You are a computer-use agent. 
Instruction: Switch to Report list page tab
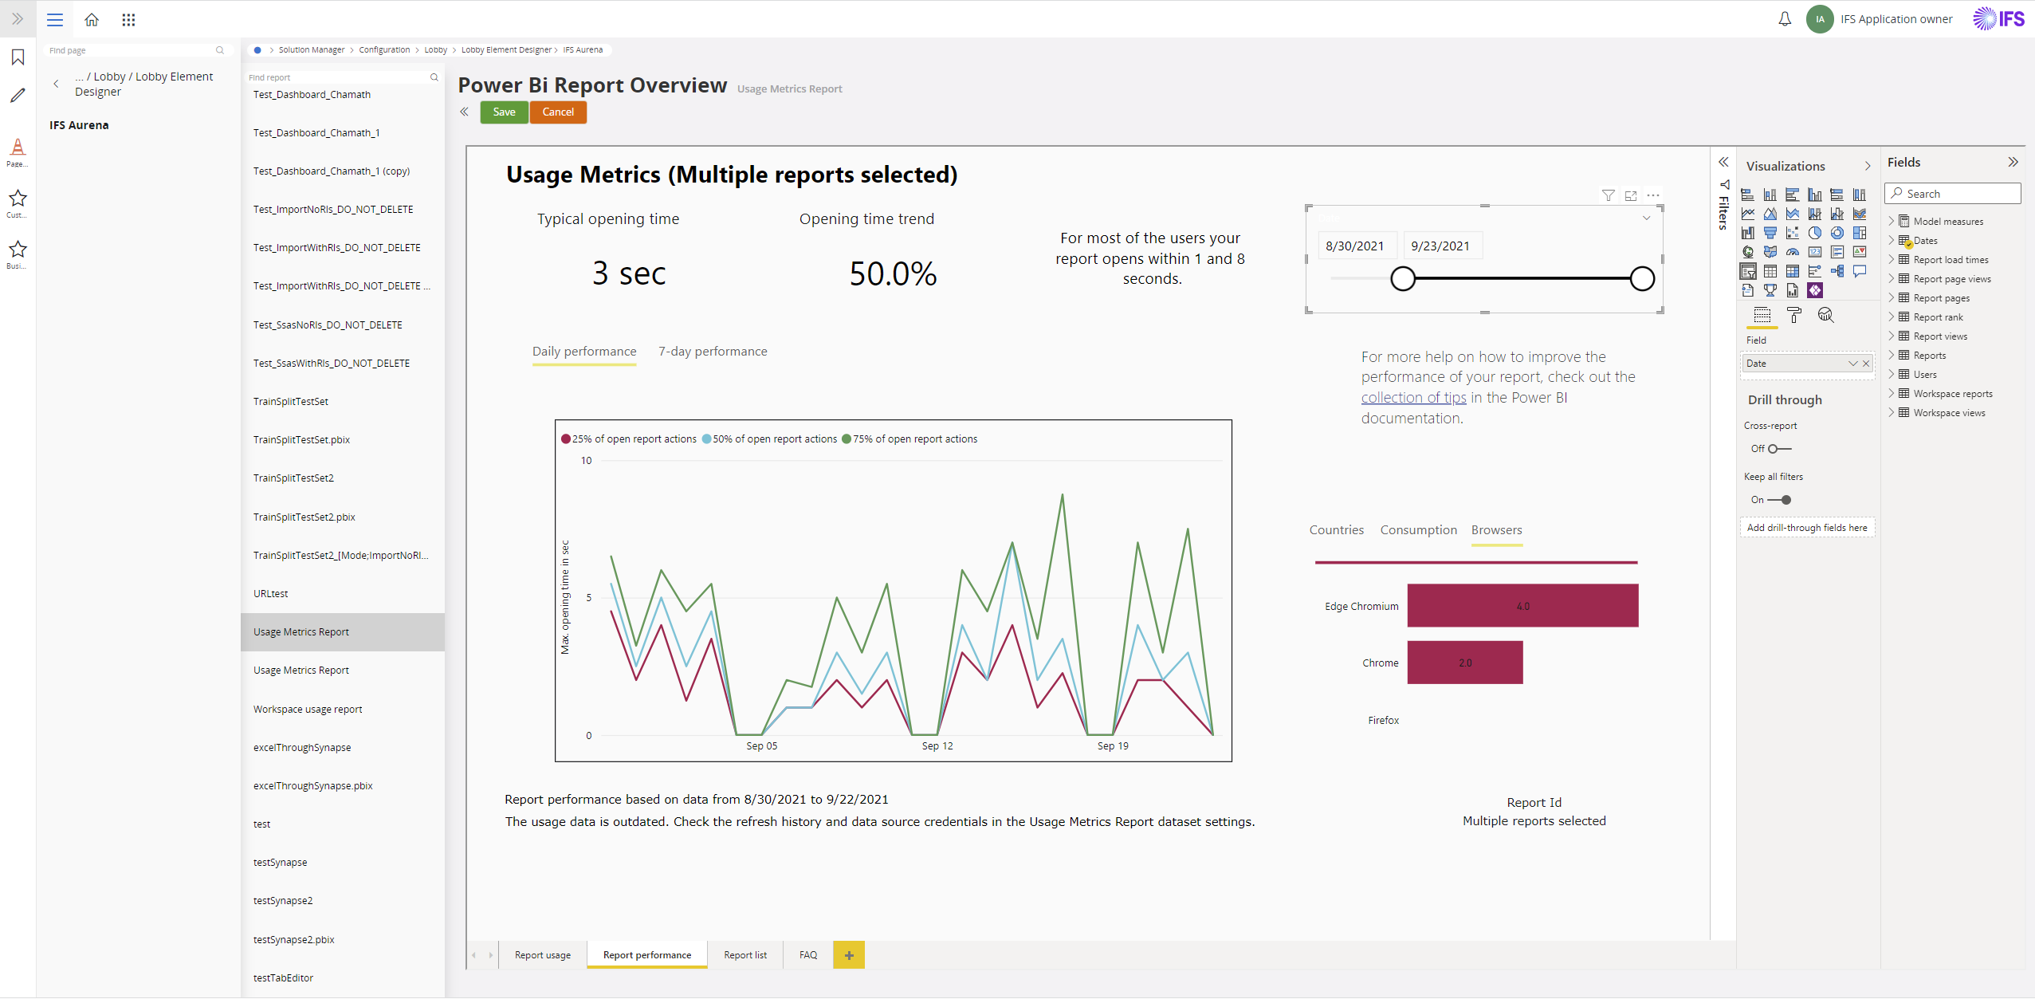click(x=744, y=955)
